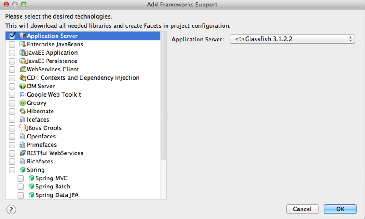Select the 'JavaEE Persistence' row text
Screen dimensions: 365x219
[x=52, y=61]
